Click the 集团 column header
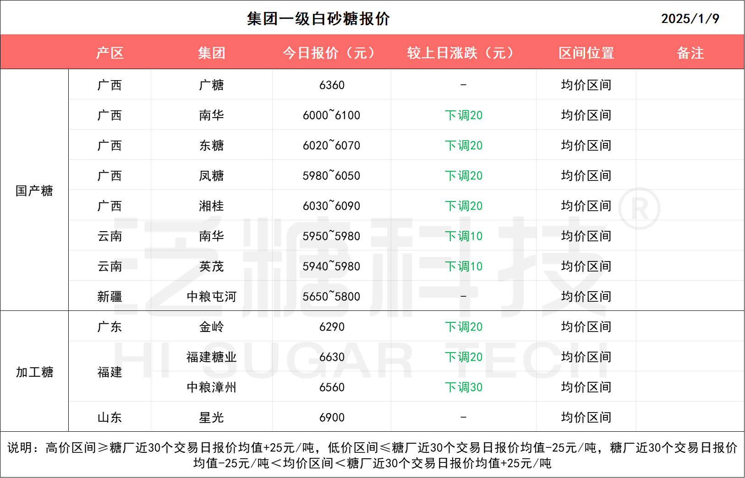 click(212, 53)
